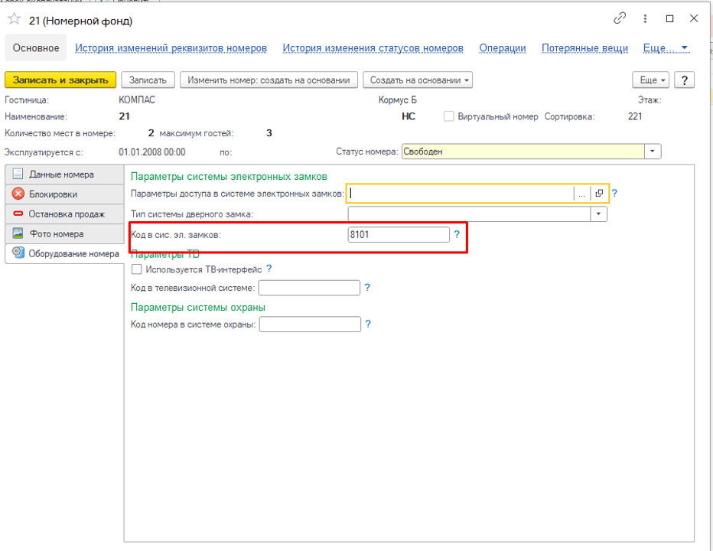Click the Тип системы дверного замка field

click(469, 214)
